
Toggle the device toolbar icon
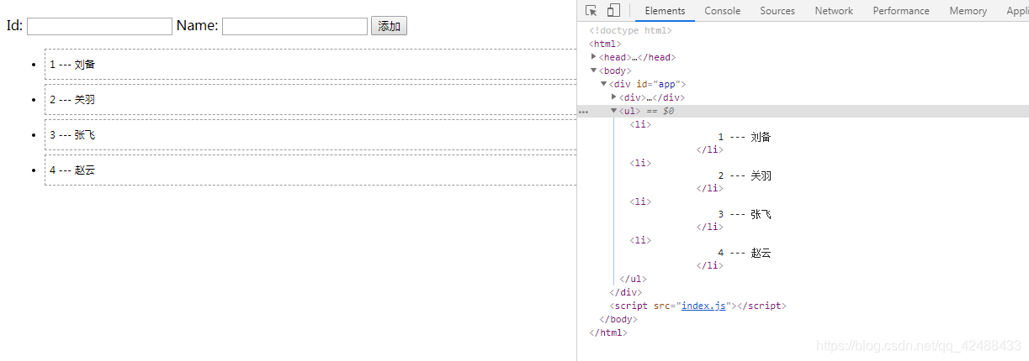point(613,11)
